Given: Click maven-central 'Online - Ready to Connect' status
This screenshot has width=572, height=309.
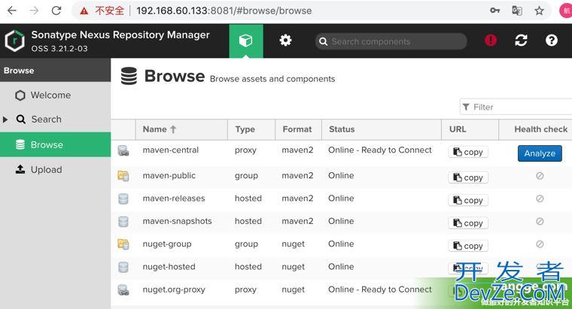Looking at the screenshot, I should coord(380,150).
